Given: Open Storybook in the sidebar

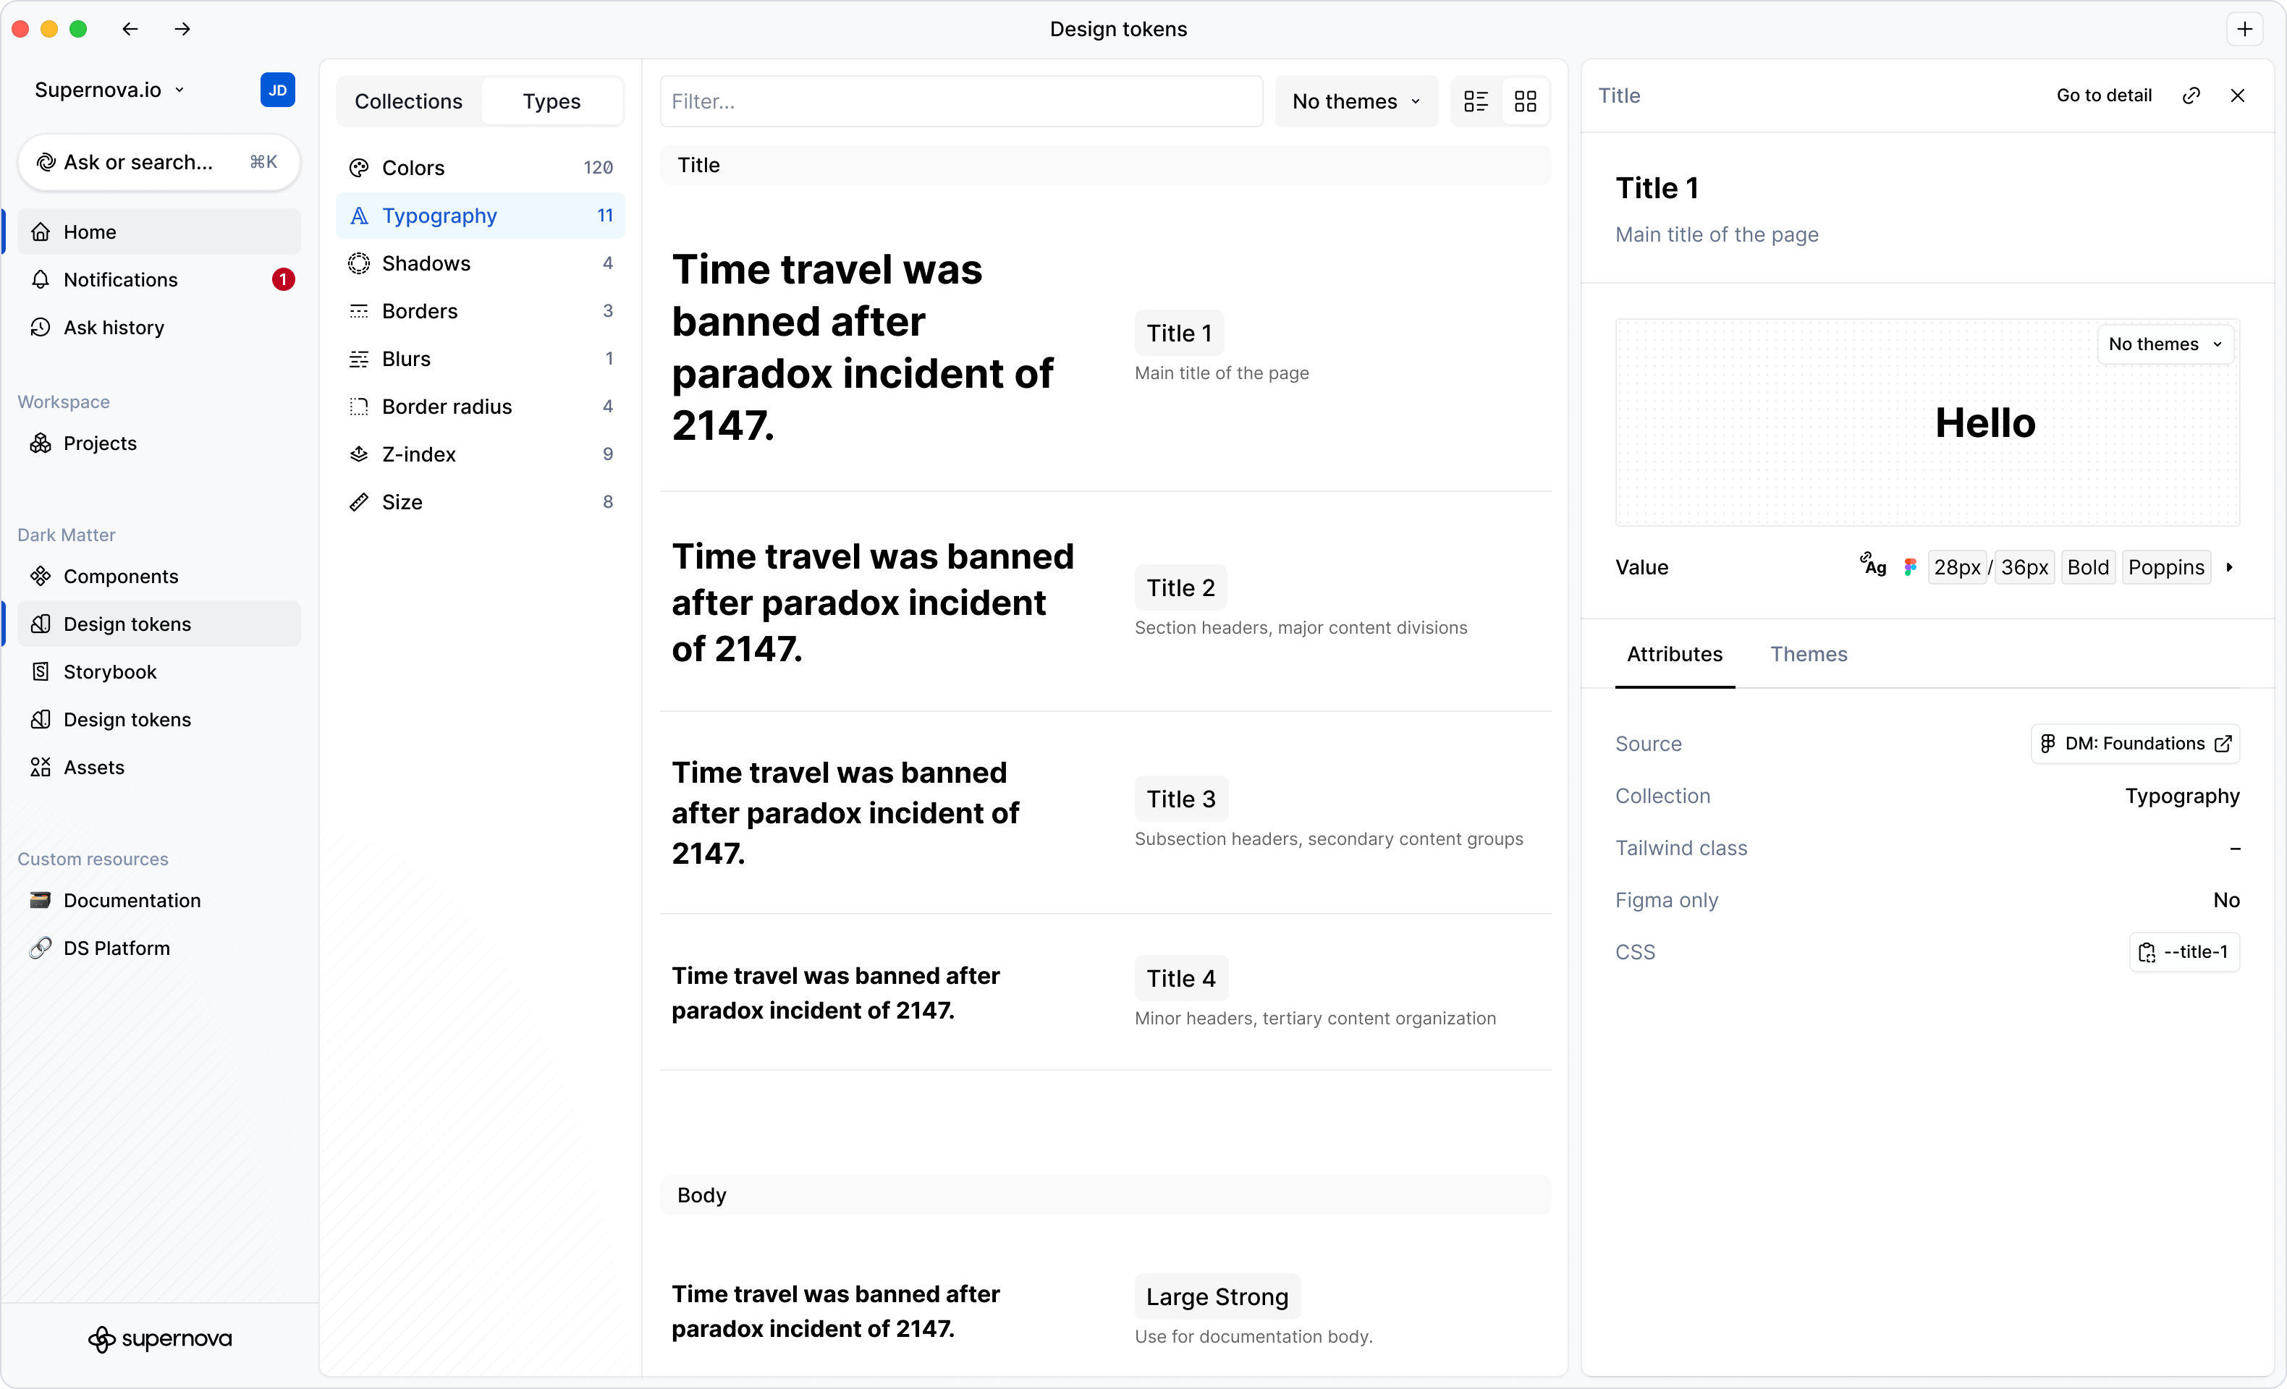Looking at the screenshot, I should click(x=158, y=672).
